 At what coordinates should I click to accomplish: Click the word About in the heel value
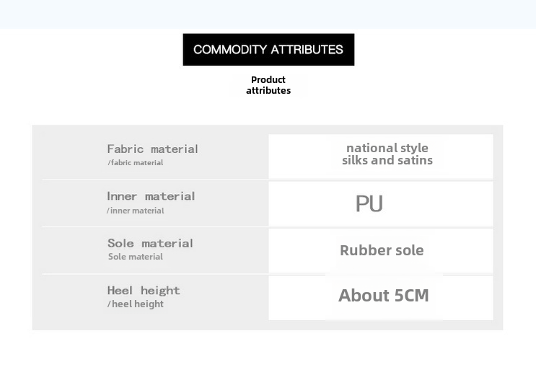click(x=364, y=295)
